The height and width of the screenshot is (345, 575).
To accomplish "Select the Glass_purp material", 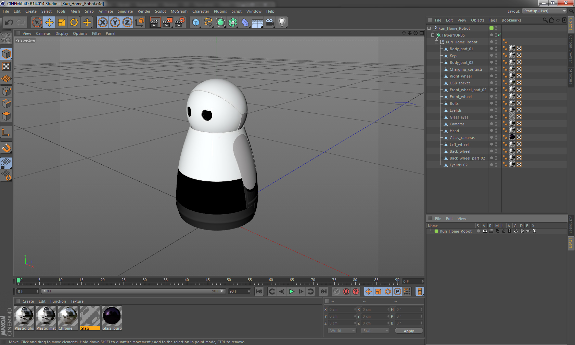I will coord(112,318).
